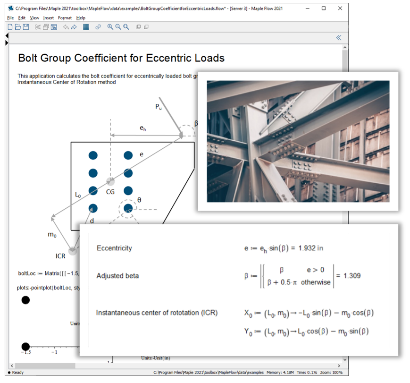410x383 pixels.
Task: Cut selection using the scissors icon
Action: pyautogui.click(x=37, y=27)
